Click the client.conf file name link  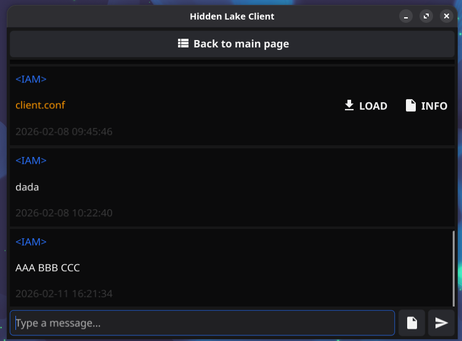click(x=40, y=105)
